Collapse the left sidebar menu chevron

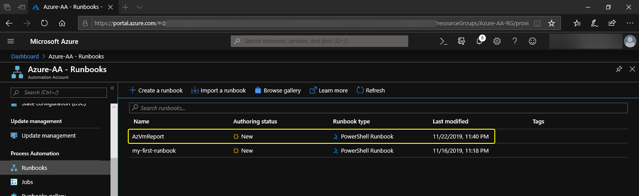tap(112, 88)
